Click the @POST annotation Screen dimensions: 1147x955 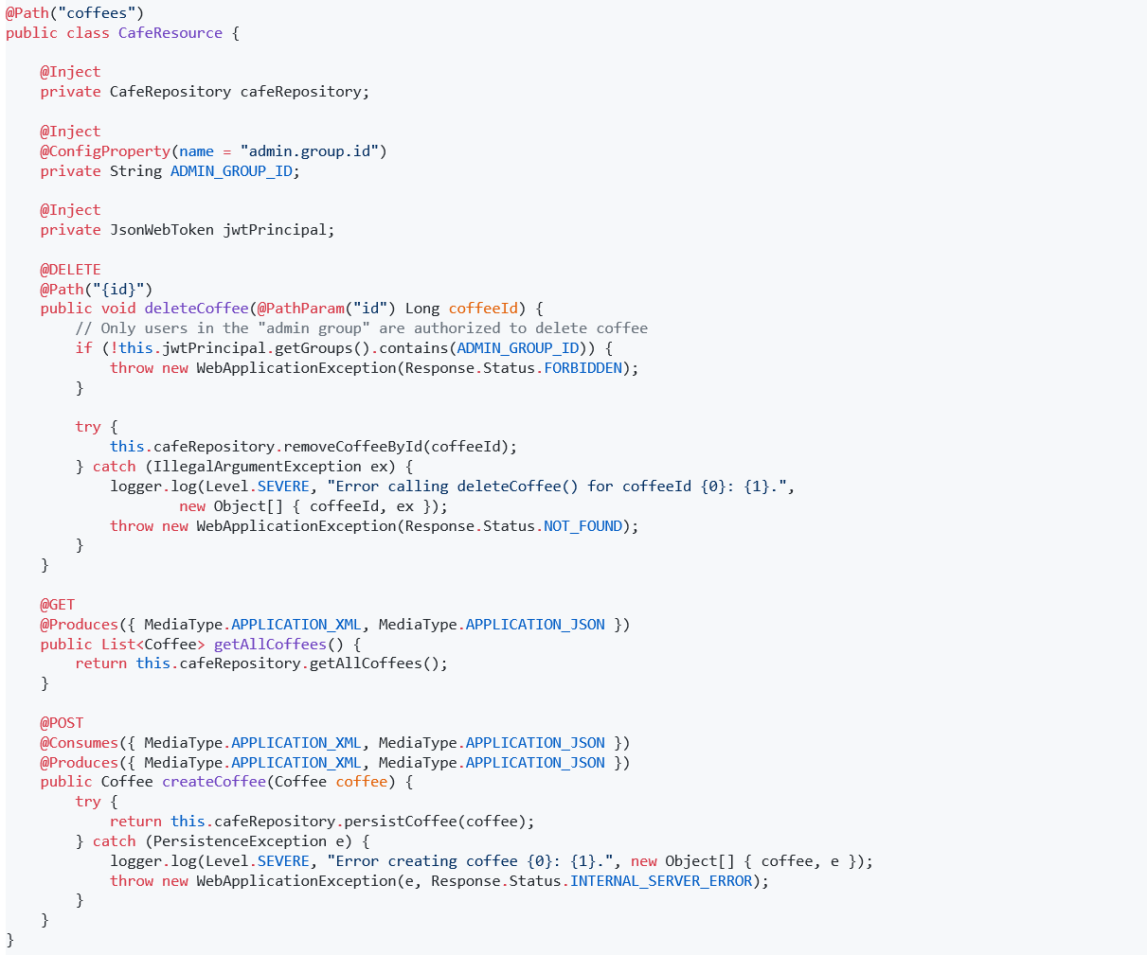(63, 722)
